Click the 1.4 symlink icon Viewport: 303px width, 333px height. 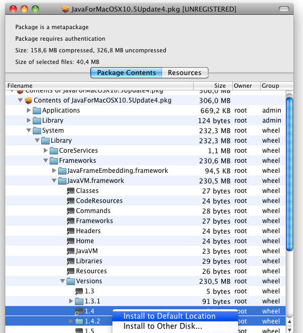79,311
